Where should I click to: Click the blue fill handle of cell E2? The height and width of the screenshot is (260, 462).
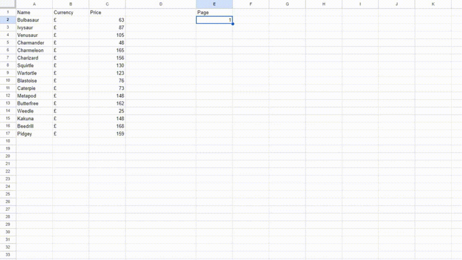[x=232, y=24]
